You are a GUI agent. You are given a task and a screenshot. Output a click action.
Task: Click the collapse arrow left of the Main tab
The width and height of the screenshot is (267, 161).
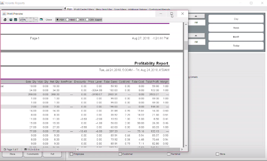65,8
